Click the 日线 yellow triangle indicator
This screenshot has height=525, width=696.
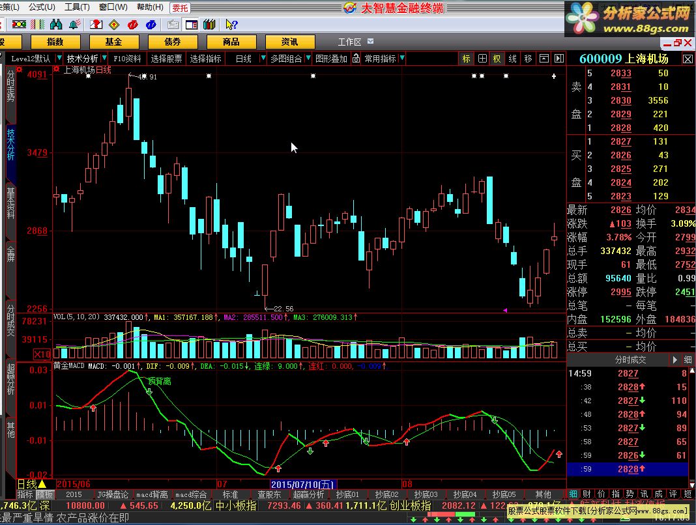pyautogui.click(x=42, y=484)
